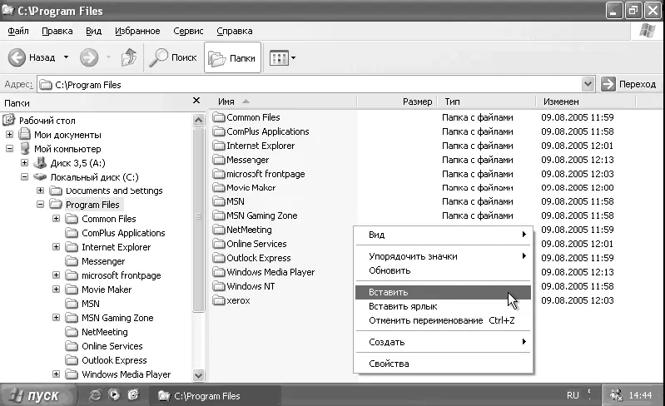This screenshot has width=665, height=406.
Task: Click NetMeeting folder icon in list
Action: click(219, 230)
